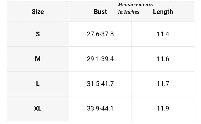Viewport: 201px width, 124px height.
Task: Click bust value 31.5-41.7
Action: pyautogui.click(x=100, y=84)
